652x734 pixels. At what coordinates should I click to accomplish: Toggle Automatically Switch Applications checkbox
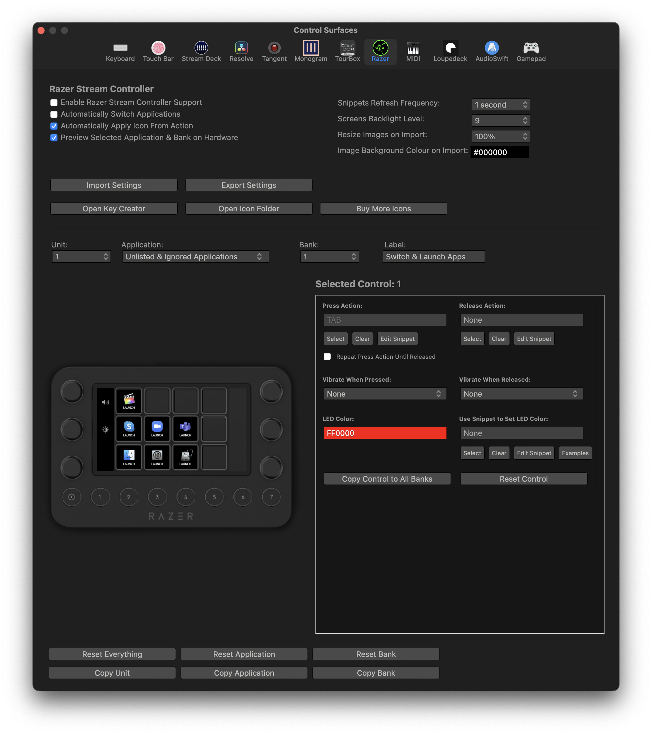pos(54,114)
